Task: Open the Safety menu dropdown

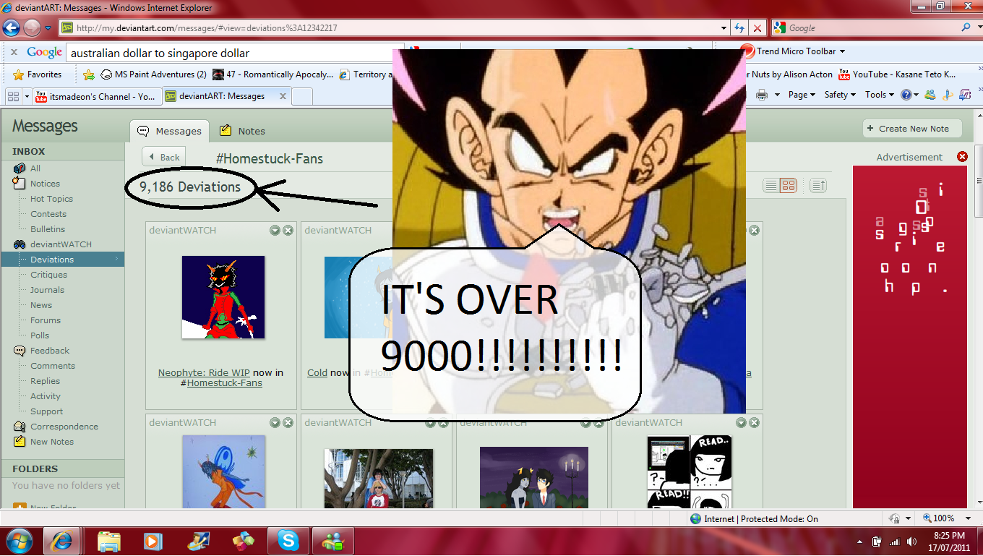Action: click(840, 95)
